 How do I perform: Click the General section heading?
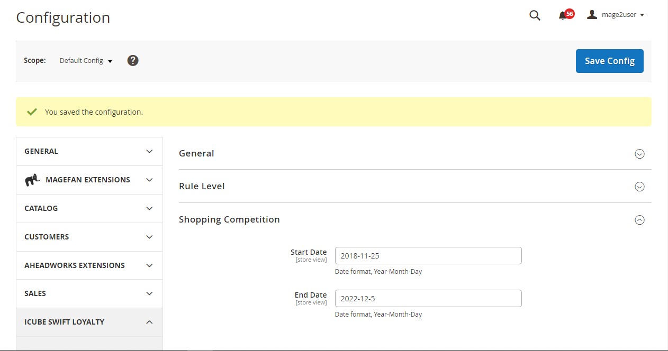pyautogui.click(x=196, y=153)
